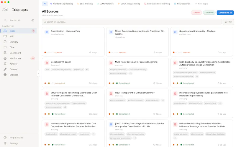236x147 pixels.
Task: Click the #microlensing tag
Action: [180, 103]
